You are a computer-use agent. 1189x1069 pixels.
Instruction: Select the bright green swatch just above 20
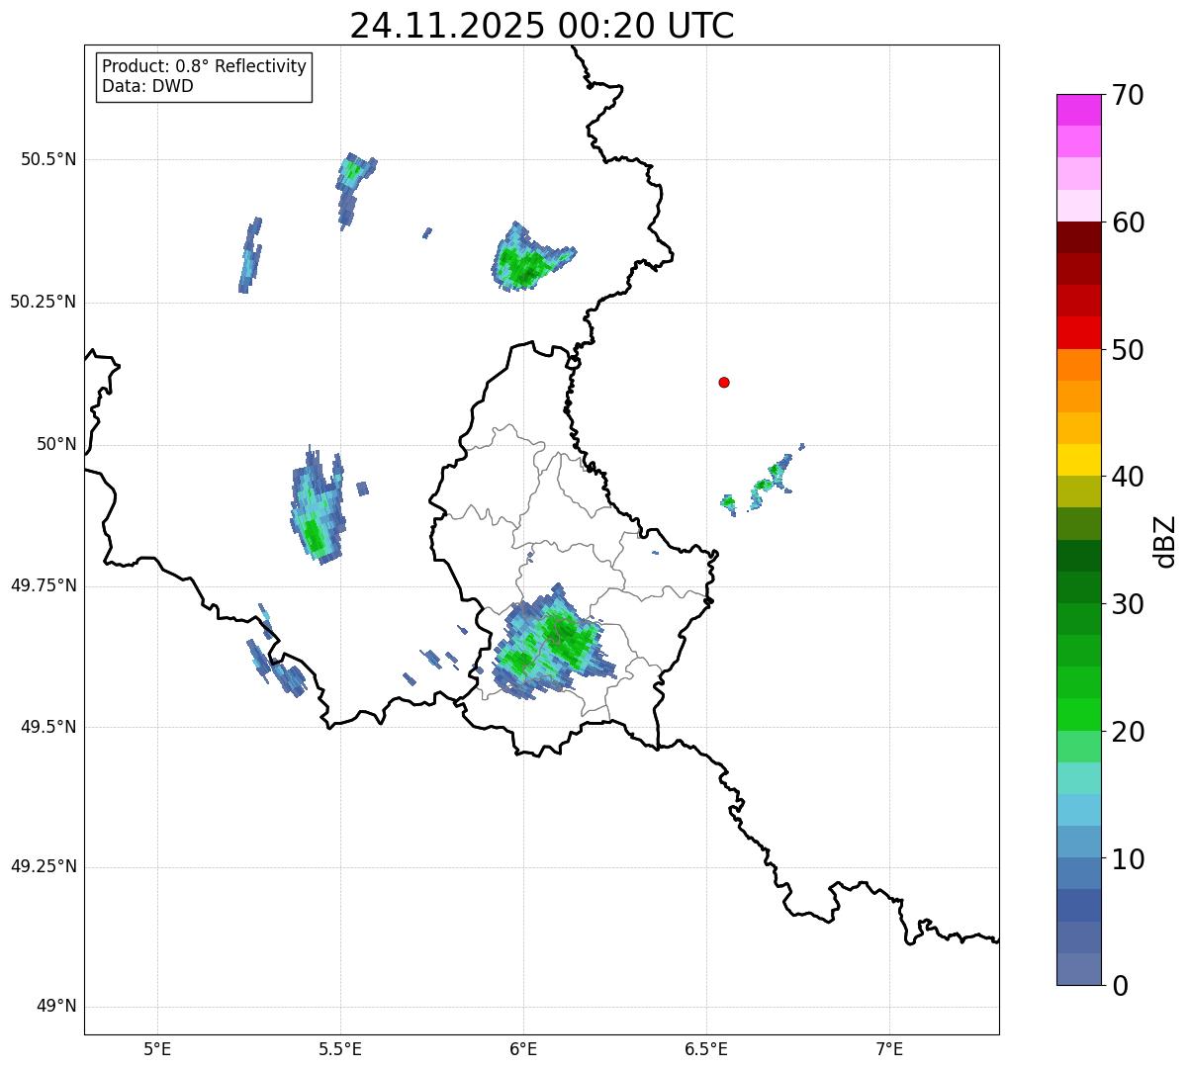pyautogui.click(x=1078, y=714)
